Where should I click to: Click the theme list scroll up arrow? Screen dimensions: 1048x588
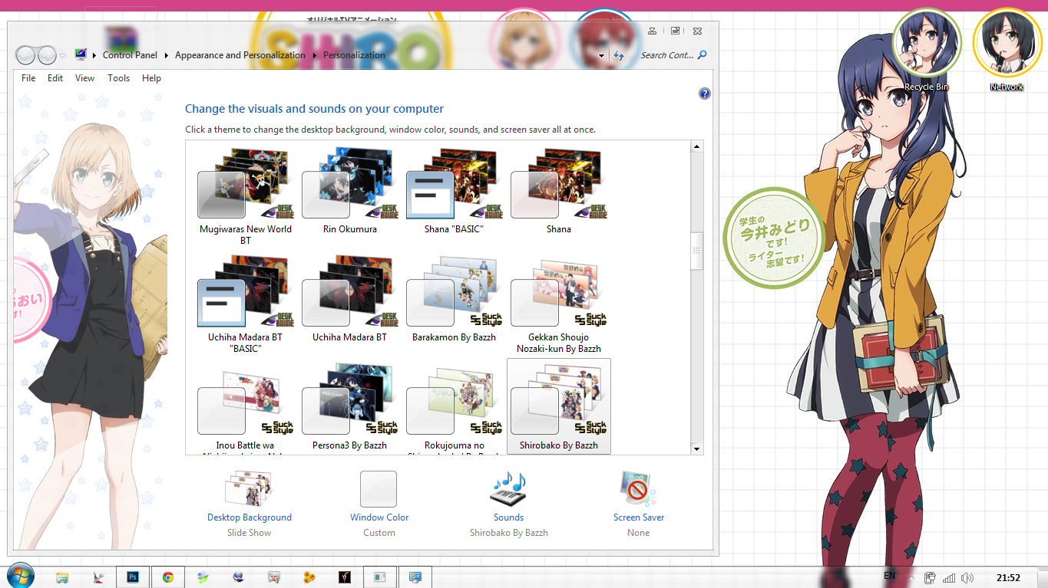pos(697,146)
